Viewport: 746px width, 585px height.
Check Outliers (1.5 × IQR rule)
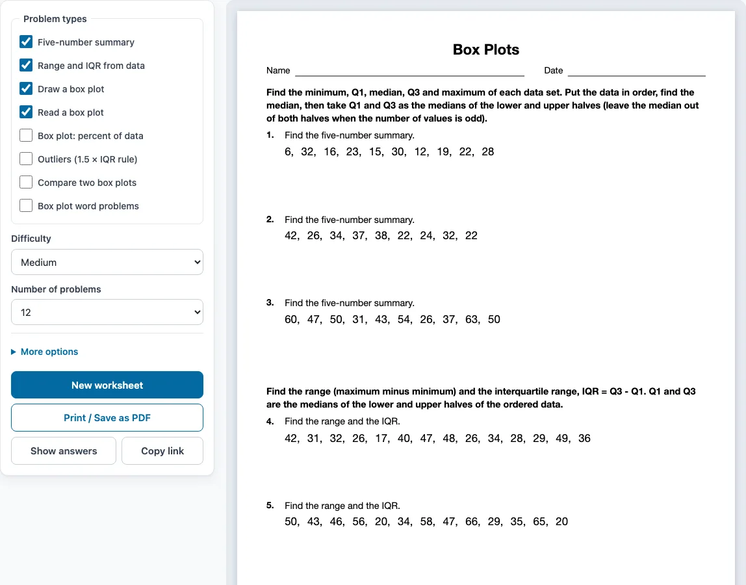tap(26, 159)
